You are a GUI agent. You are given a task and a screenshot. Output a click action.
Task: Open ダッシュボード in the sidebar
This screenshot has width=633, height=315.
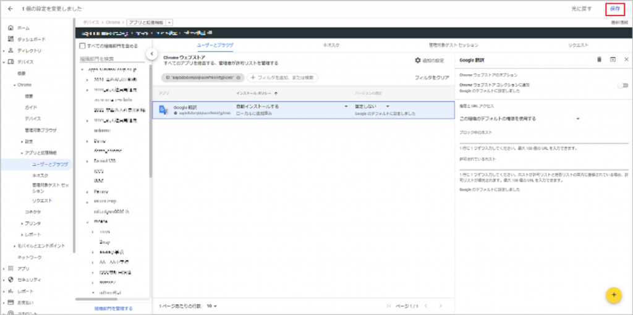point(31,39)
